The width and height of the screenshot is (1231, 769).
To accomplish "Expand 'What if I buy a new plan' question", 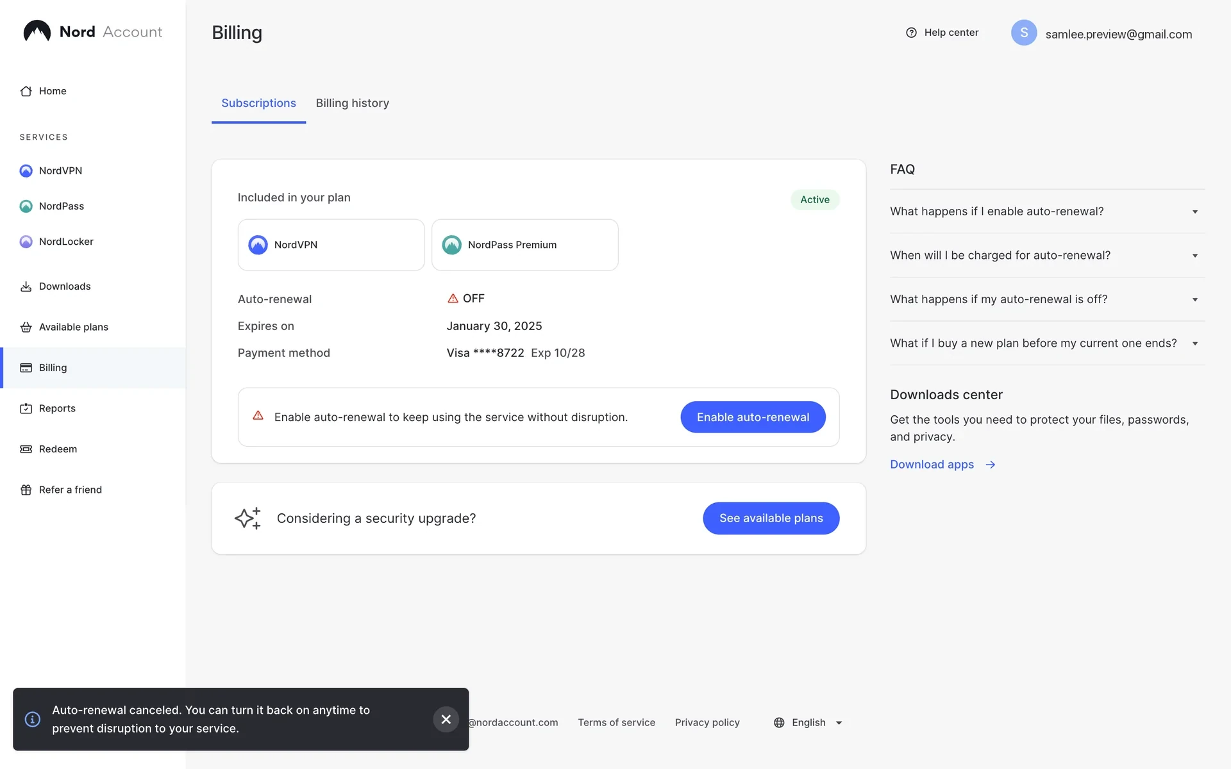I will (1048, 343).
